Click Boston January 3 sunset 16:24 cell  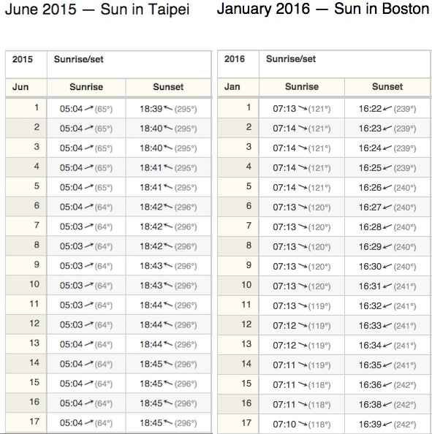click(387, 148)
